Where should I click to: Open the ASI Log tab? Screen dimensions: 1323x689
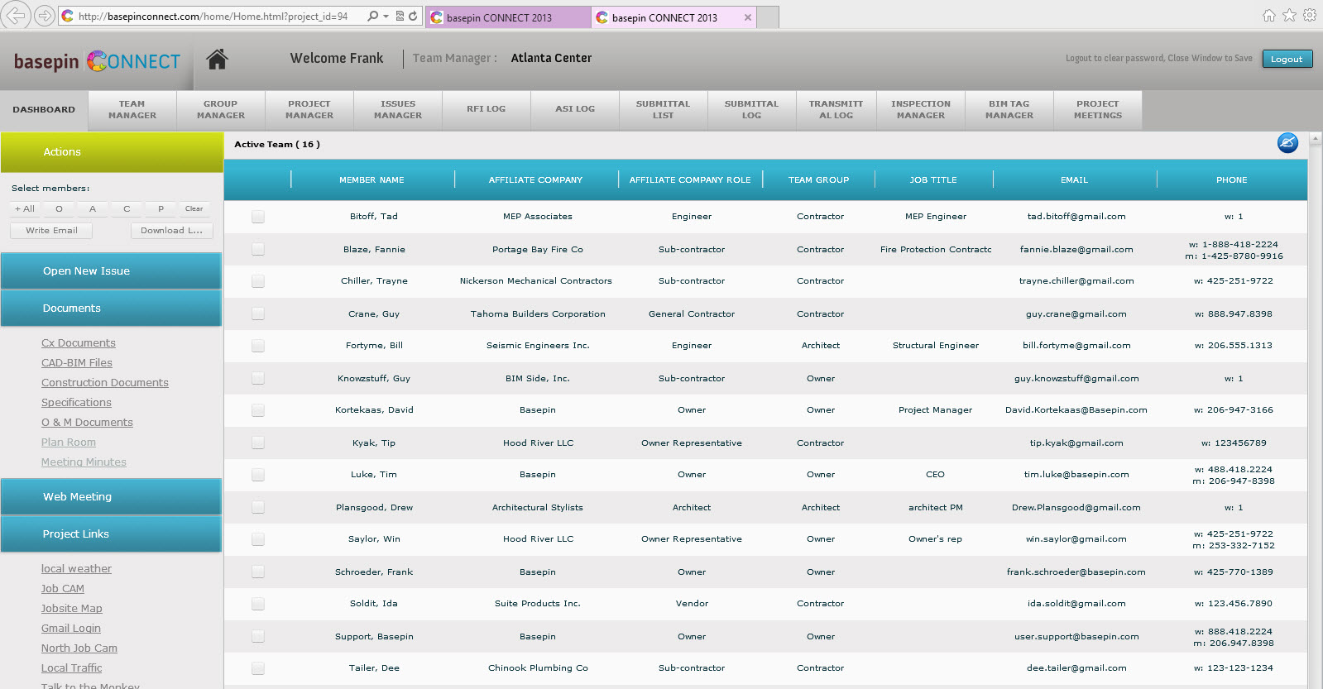click(575, 110)
